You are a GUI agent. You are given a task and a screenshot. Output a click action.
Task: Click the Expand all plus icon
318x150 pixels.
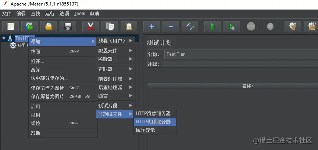pyautogui.click(x=152, y=26)
